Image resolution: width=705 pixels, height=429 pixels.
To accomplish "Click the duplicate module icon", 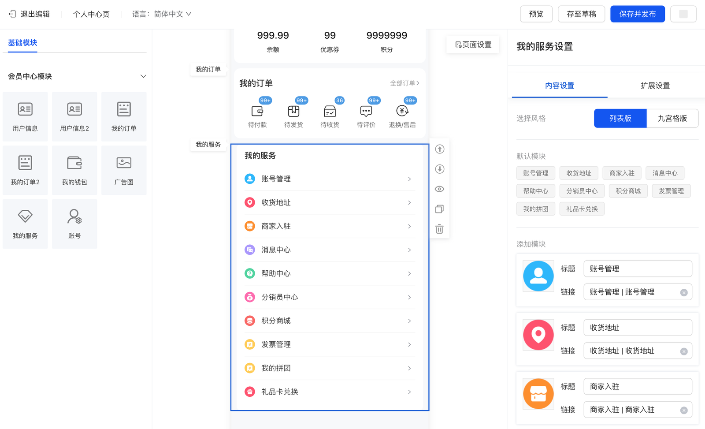I will click(x=439, y=209).
